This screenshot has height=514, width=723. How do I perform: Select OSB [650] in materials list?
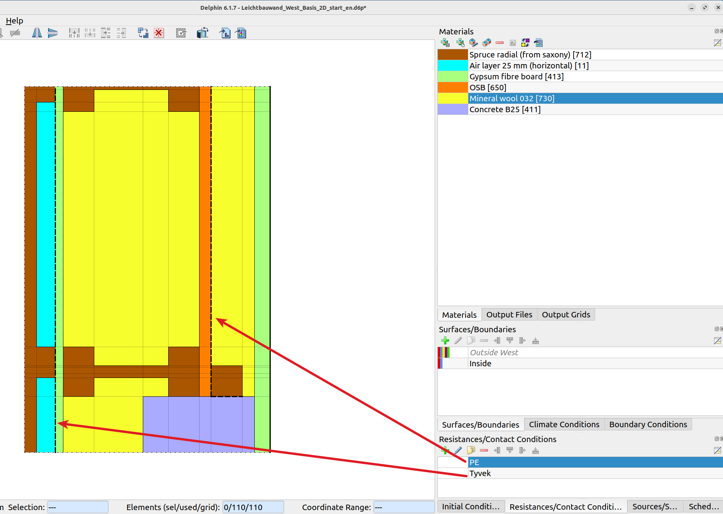[x=580, y=88]
